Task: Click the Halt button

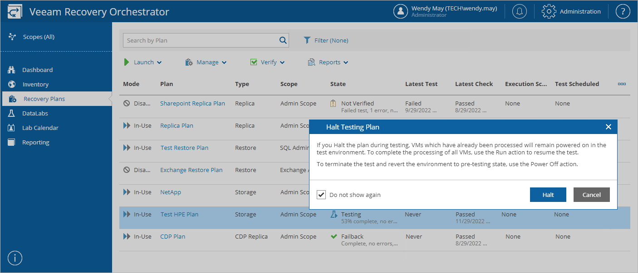Action: pos(548,195)
